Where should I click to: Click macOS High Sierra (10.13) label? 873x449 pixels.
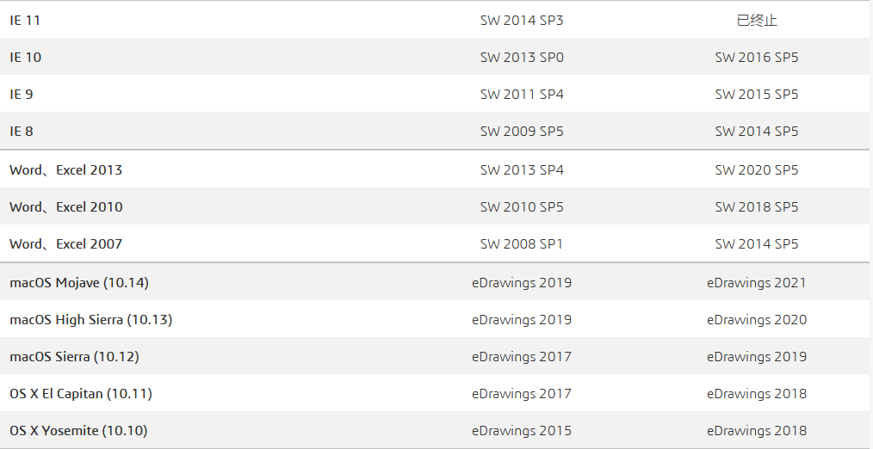(90, 320)
